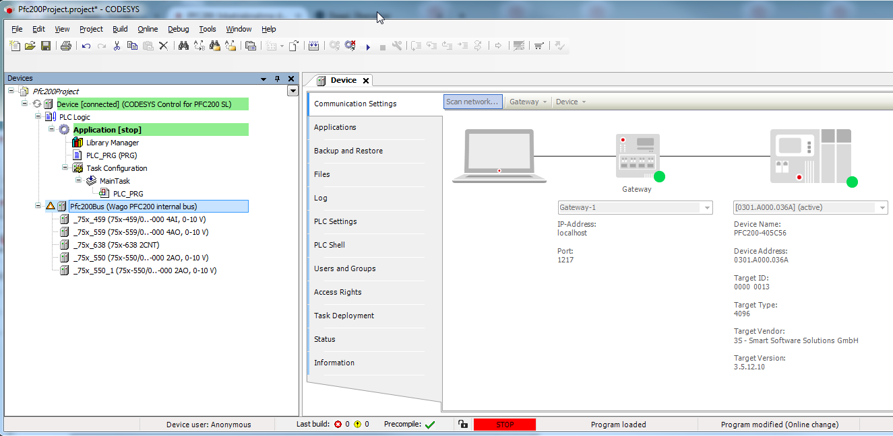Click the Scan network button
The height and width of the screenshot is (436, 893).
(x=473, y=102)
